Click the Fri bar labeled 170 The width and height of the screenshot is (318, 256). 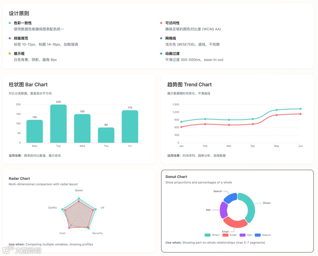coord(130,127)
